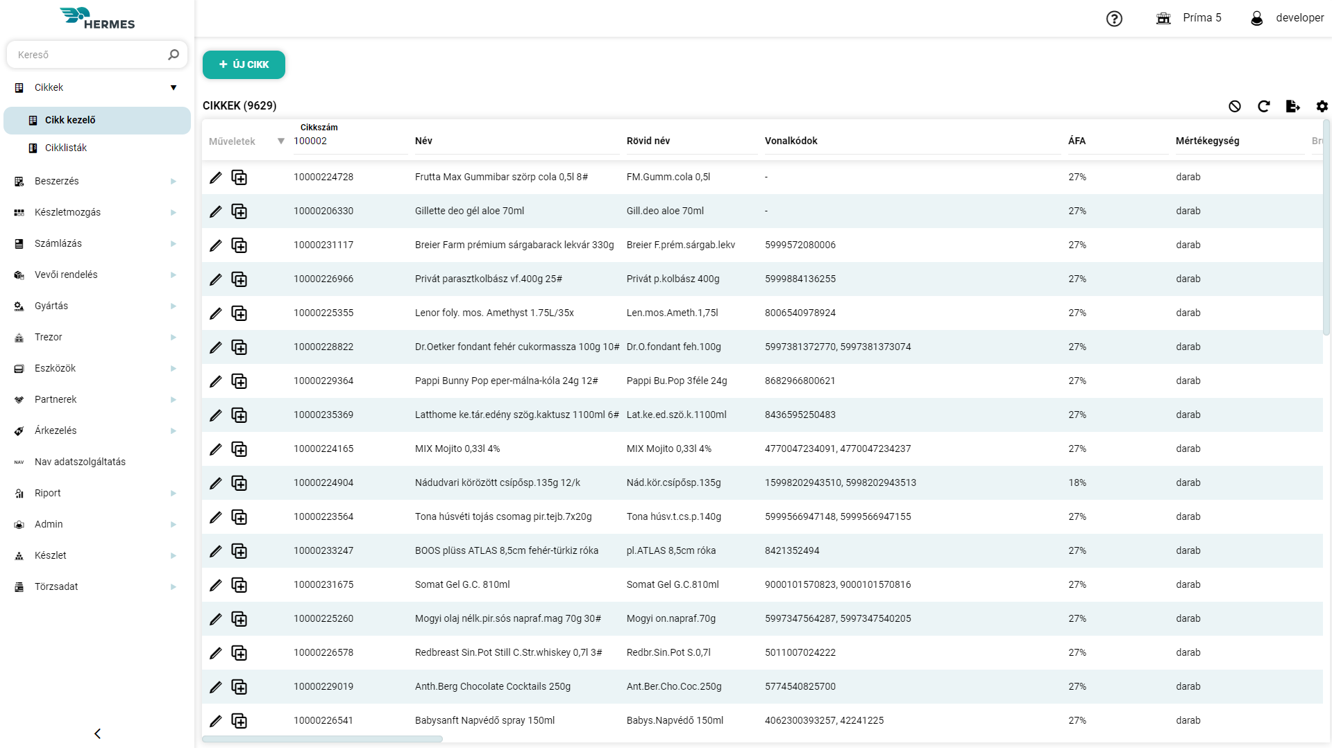Duplicate the Gillette deo gél article
Viewport: 1332px width, 748px height.
click(x=239, y=211)
